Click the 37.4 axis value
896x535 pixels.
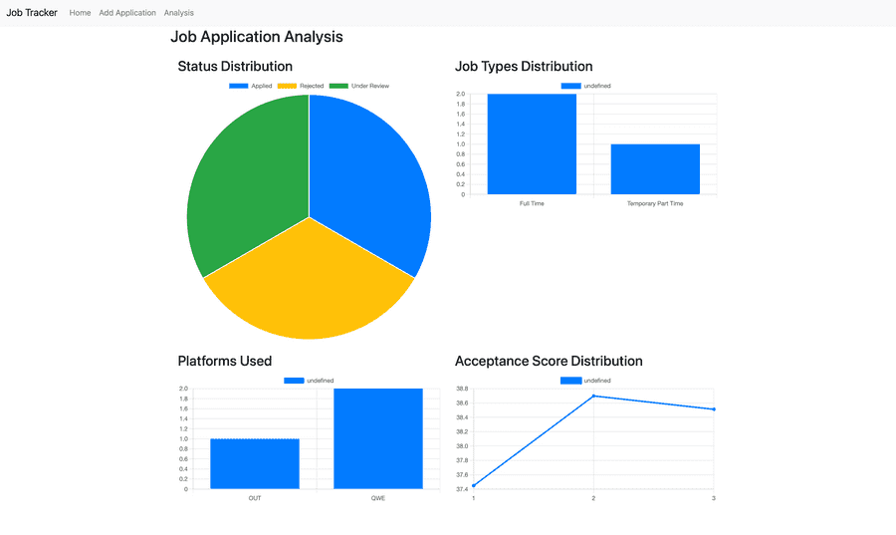[x=462, y=489]
